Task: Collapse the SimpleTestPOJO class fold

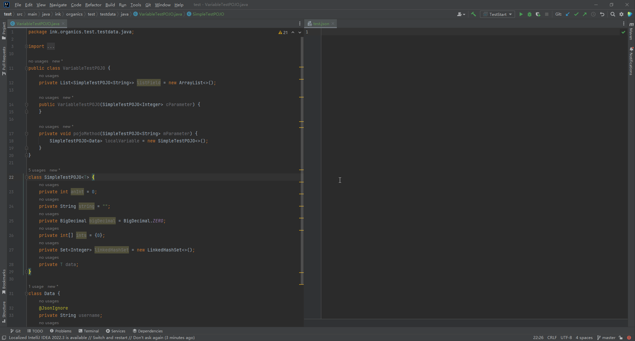Action: (x=26, y=177)
